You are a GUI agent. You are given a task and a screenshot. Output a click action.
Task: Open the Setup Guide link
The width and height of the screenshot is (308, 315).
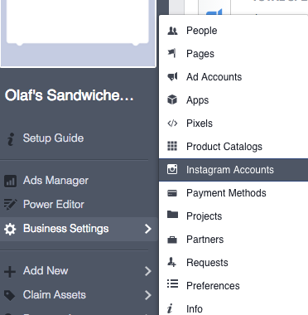[x=53, y=138]
